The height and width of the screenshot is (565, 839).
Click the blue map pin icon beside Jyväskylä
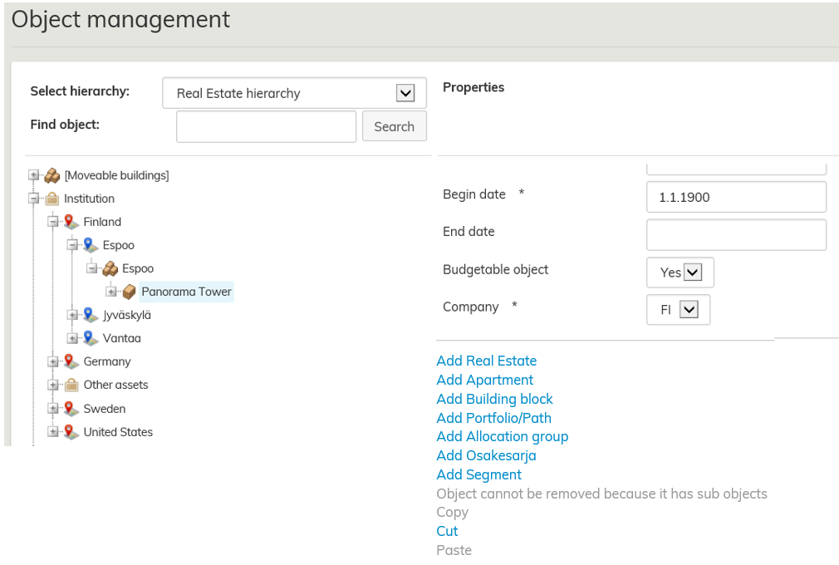tap(91, 315)
